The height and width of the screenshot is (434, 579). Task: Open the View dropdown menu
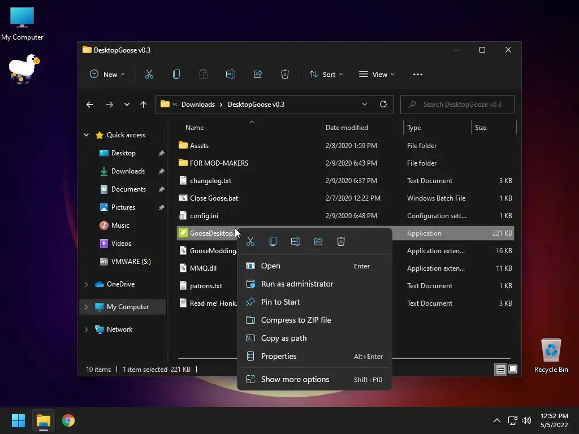click(377, 74)
